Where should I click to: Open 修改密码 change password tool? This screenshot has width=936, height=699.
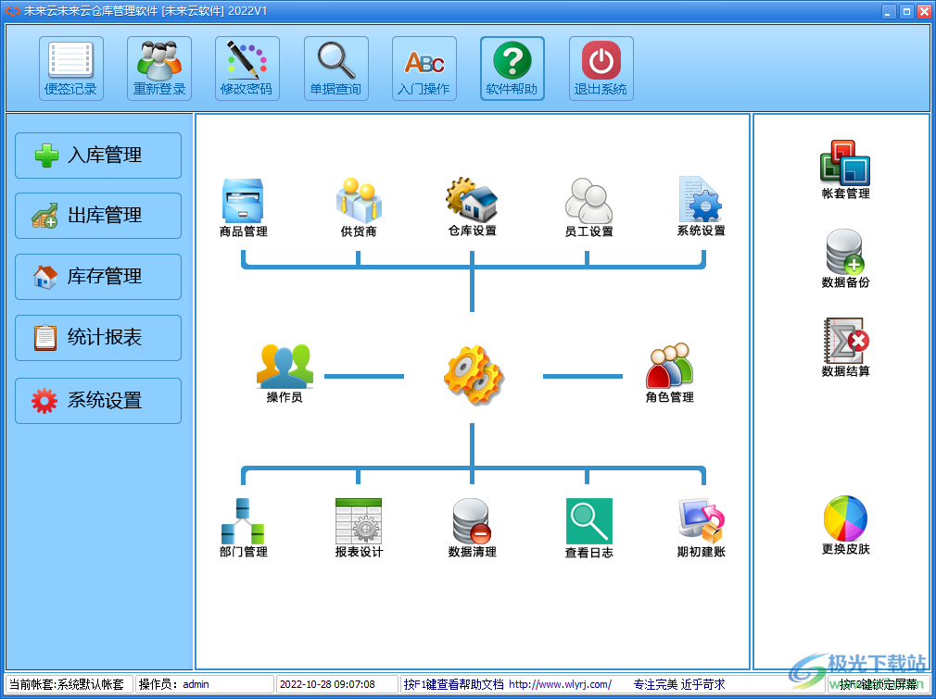(247, 68)
